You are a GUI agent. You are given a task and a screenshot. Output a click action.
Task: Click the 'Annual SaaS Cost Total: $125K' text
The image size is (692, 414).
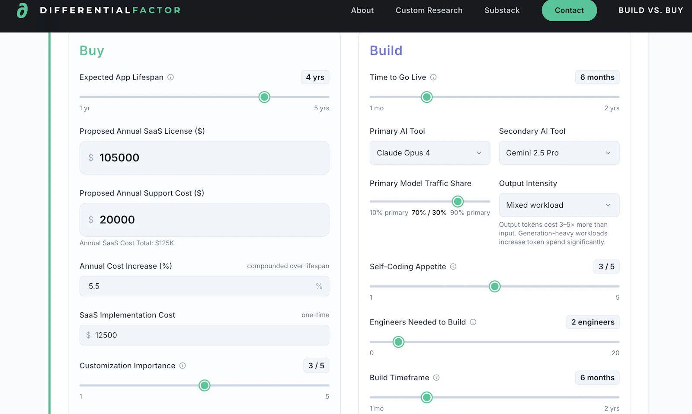coord(127,243)
